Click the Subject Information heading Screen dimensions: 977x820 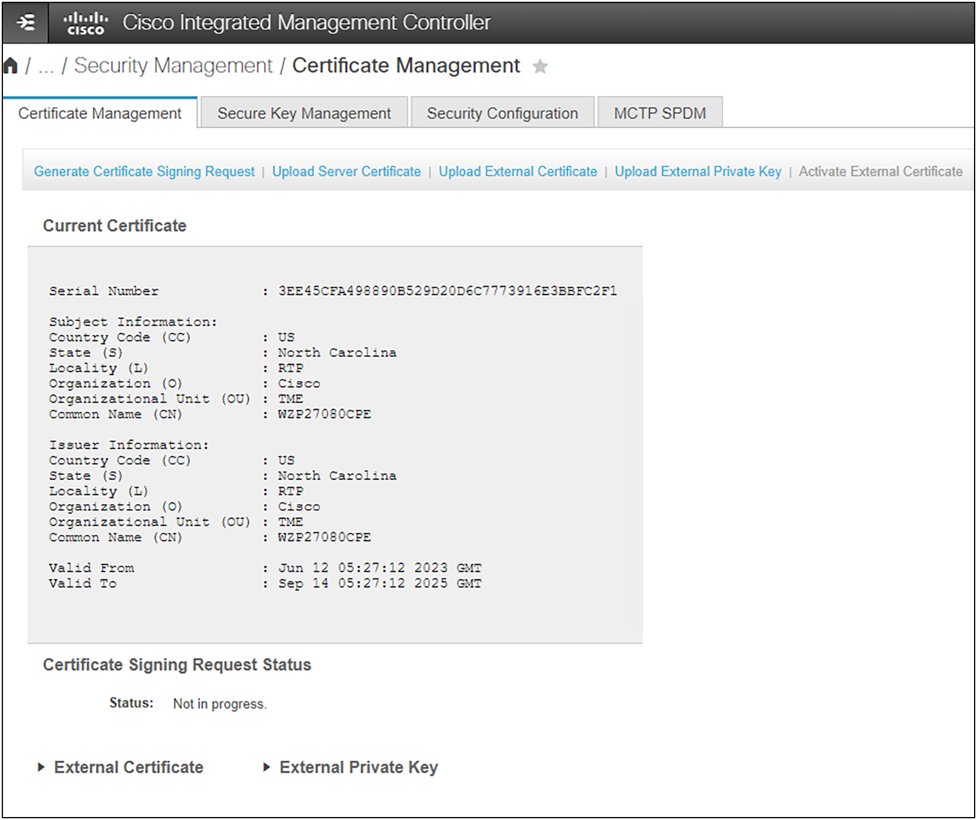133,322
